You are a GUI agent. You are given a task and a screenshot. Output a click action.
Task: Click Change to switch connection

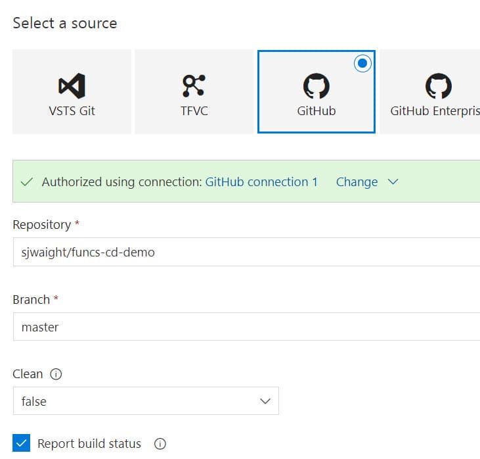(x=357, y=181)
